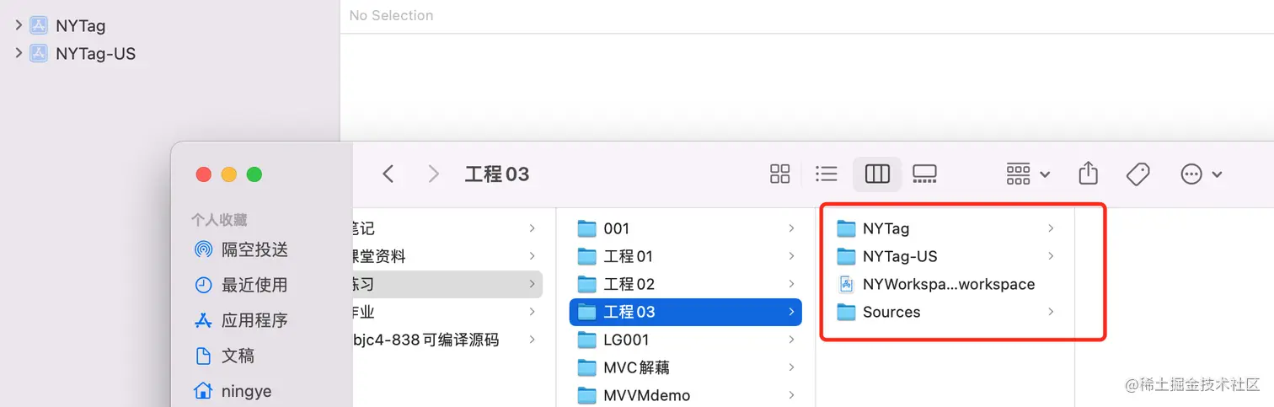Switch Finder to icon grid view

[x=779, y=174]
